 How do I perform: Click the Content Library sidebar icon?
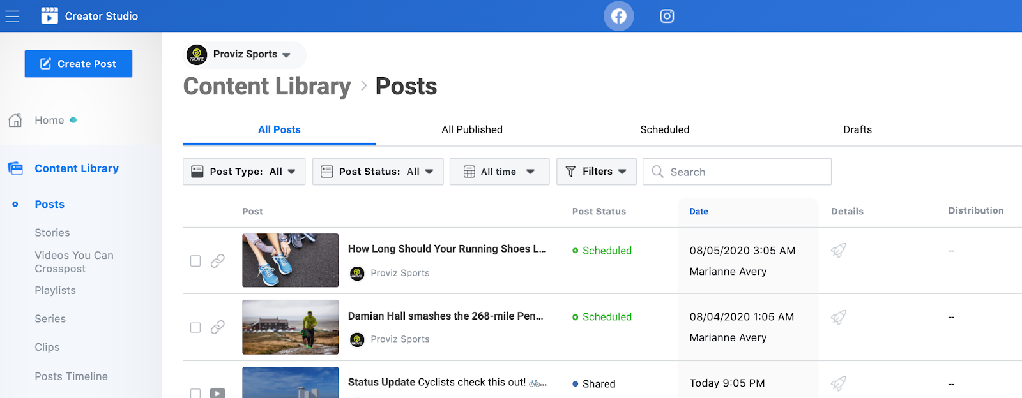[x=15, y=168]
